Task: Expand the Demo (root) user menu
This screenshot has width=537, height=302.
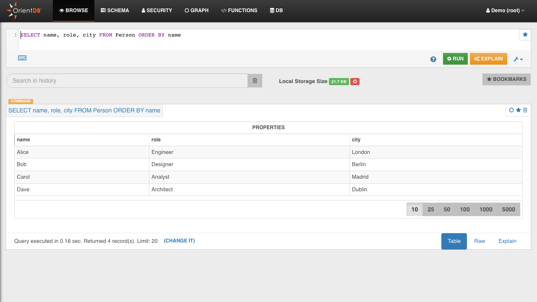Action: coord(505,10)
